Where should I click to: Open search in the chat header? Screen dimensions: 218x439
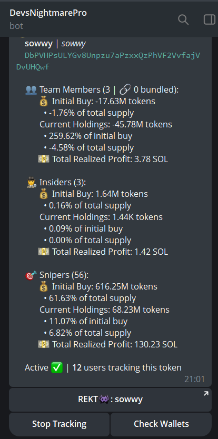[183, 19]
